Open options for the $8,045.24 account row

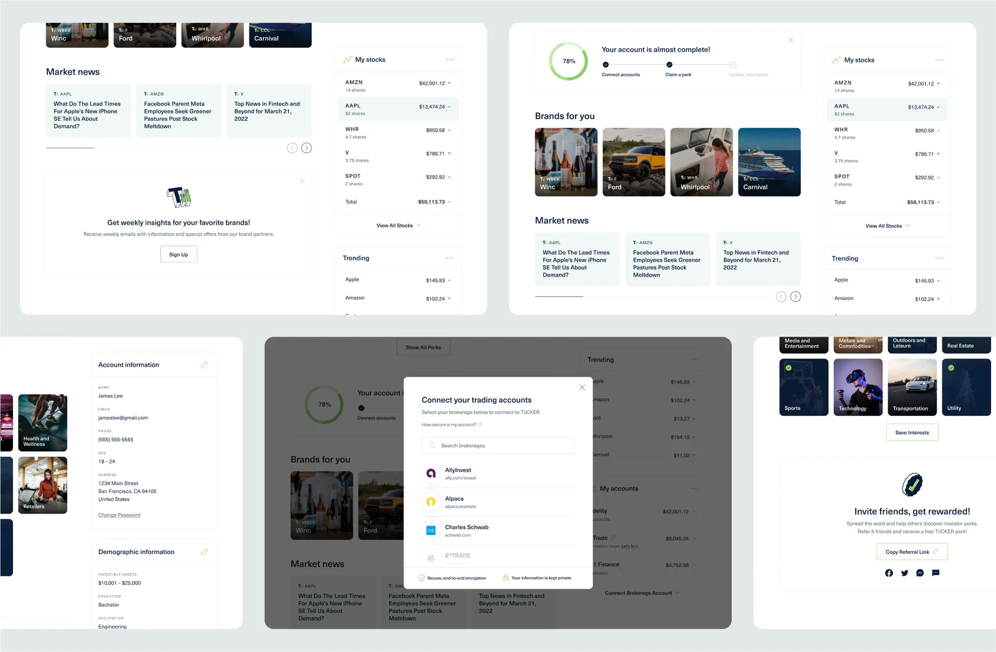[695, 538]
